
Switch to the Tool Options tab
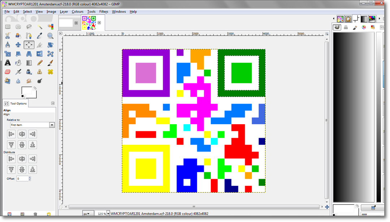[16, 103]
